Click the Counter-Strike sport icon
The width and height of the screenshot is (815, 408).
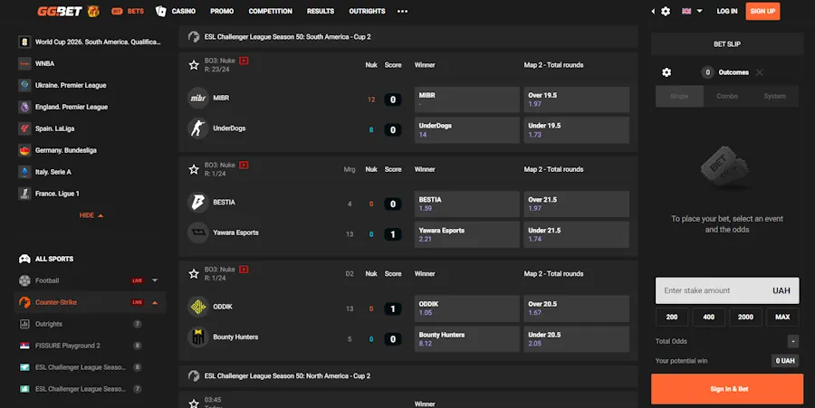coord(24,302)
